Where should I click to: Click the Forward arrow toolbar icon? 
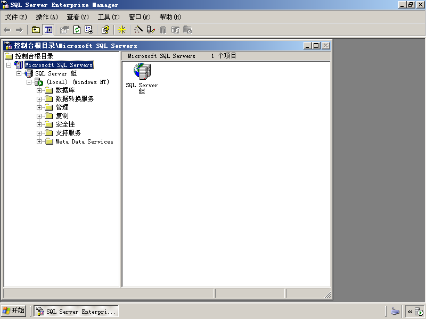click(19, 30)
